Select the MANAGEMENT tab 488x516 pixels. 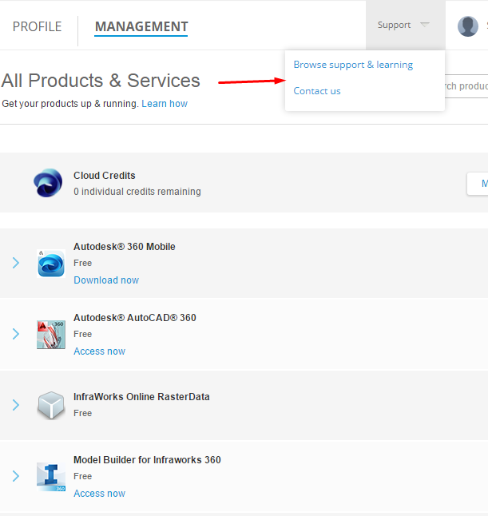(x=141, y=26)
